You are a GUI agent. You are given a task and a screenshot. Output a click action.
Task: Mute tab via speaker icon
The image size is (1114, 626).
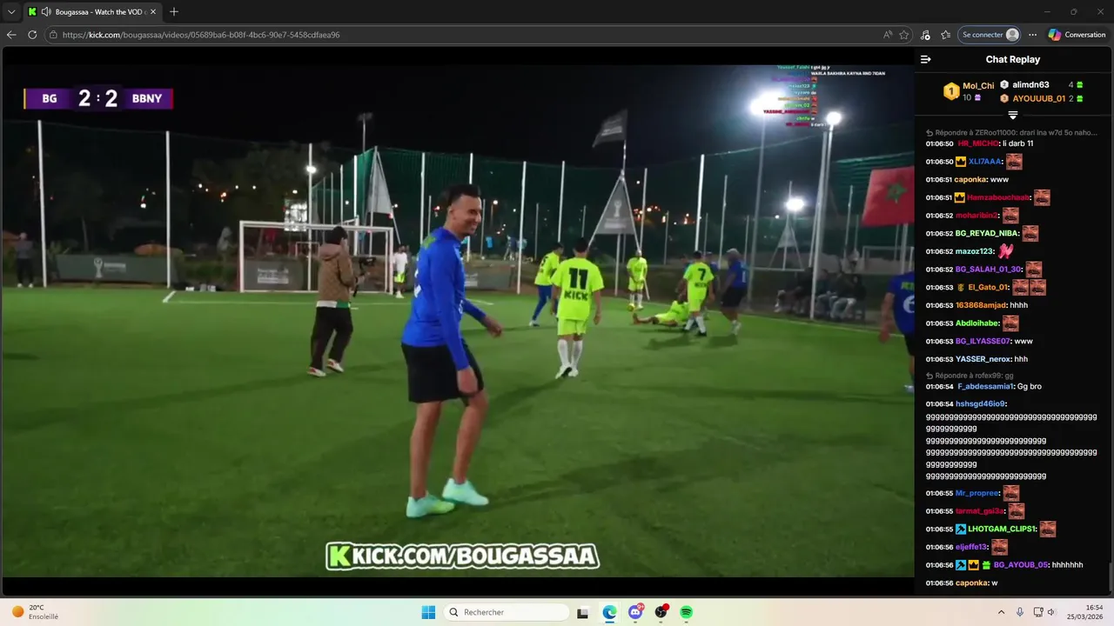pos(45,12)
